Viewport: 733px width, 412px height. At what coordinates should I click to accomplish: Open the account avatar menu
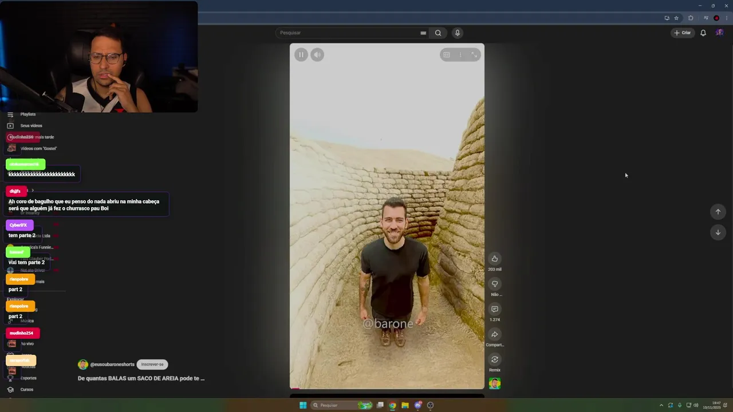click(719, 33)
